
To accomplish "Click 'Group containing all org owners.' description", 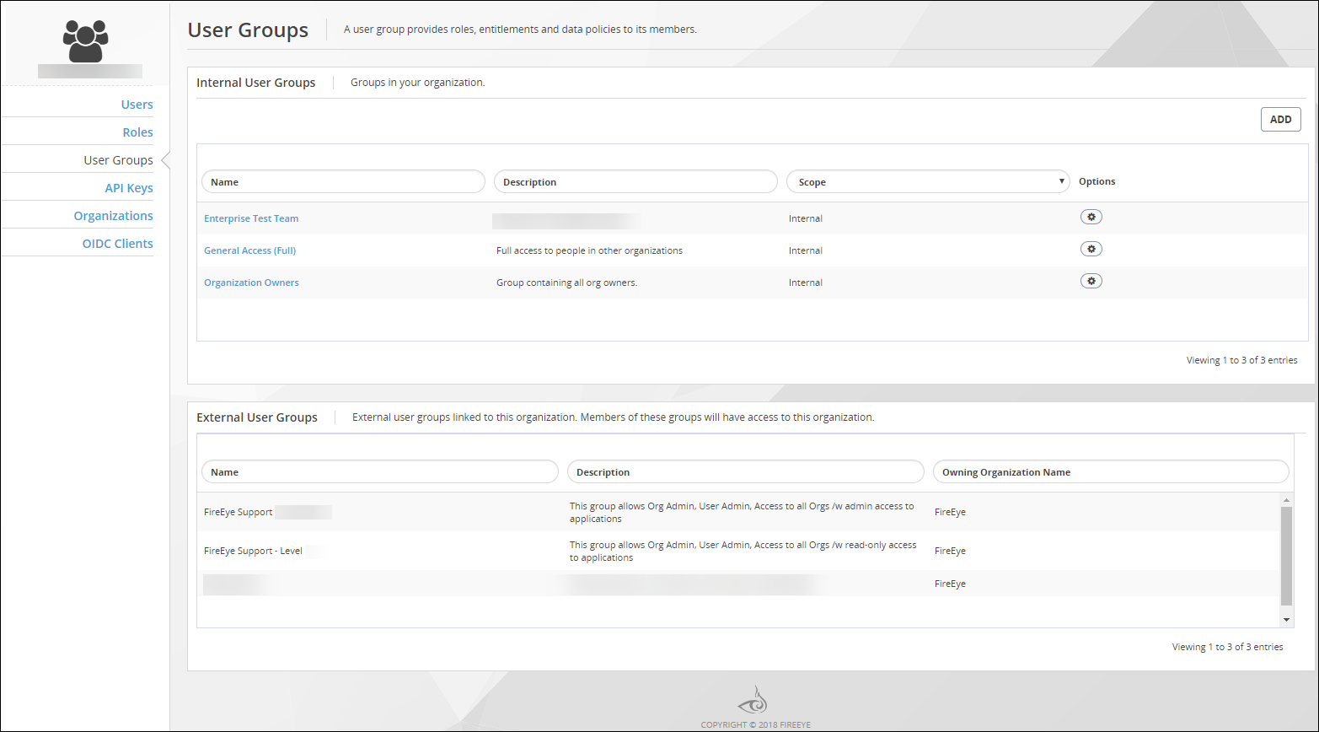I will [566, 283].
